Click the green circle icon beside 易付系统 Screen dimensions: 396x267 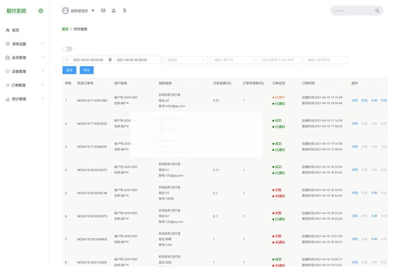(41, 11)
